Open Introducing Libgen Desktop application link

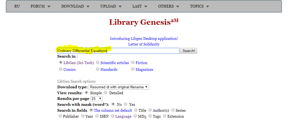(144, 38)
